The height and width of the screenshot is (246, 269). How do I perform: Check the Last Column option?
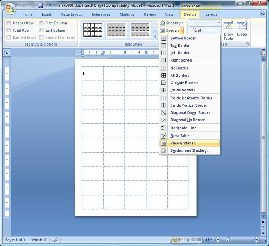click(x=41, y=30)
